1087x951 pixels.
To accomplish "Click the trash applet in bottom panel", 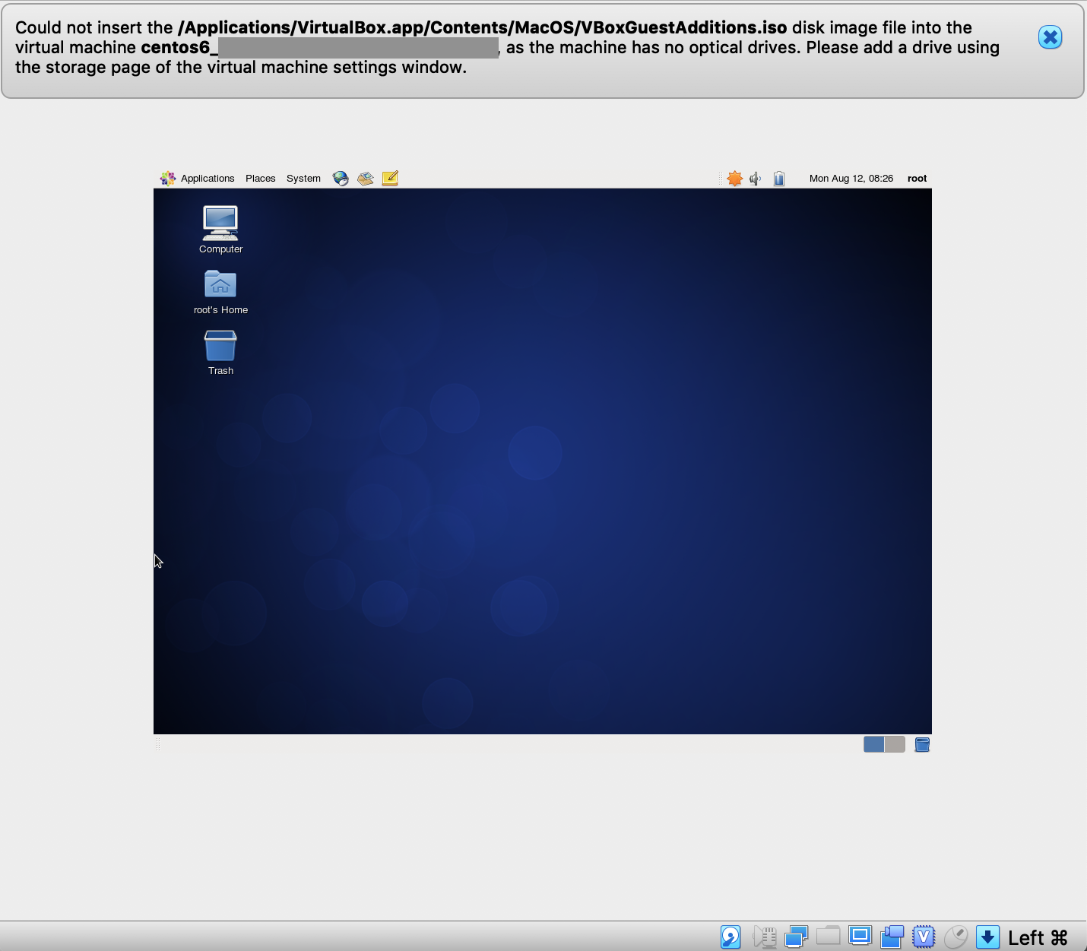I will (922, 744).
